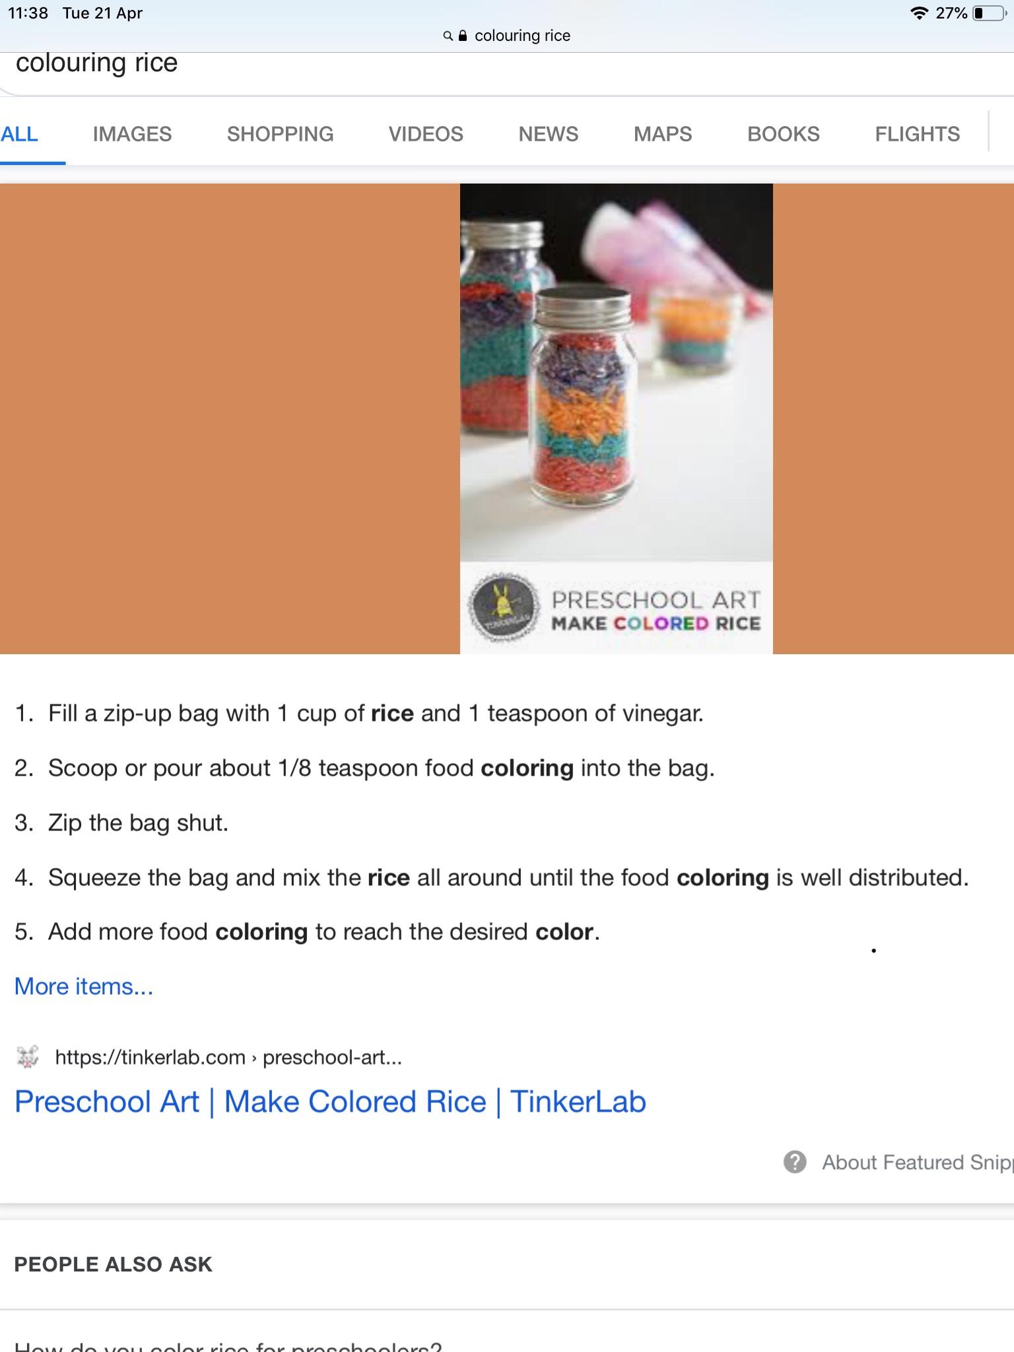Go to the MAPS tab
Screen dimensions: 1014x1352
[x=663, y=134]
